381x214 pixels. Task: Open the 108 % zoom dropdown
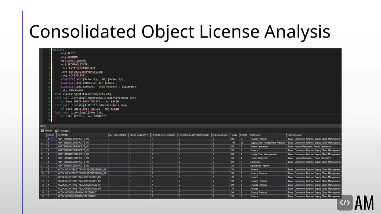(x=50, y=126)
